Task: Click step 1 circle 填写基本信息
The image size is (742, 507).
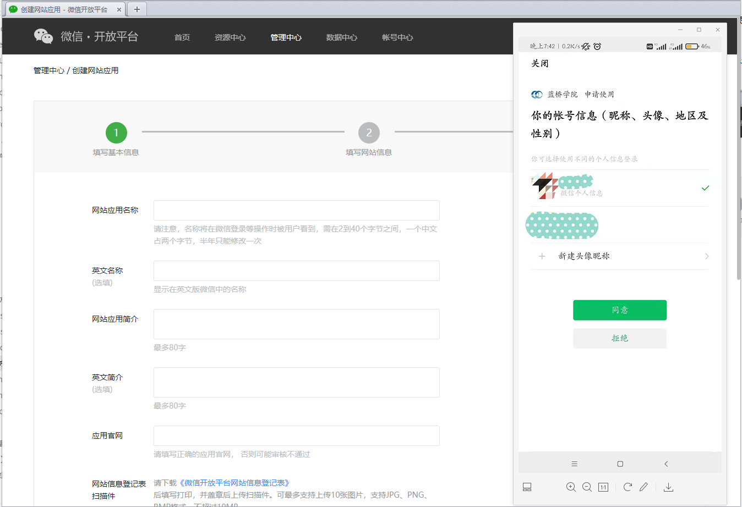Action: coord(116,133)
